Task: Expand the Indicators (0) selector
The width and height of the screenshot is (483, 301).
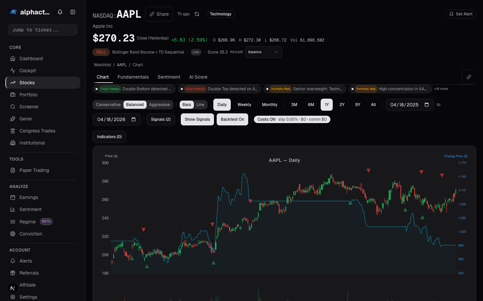Action: click(x=109, y=136)
